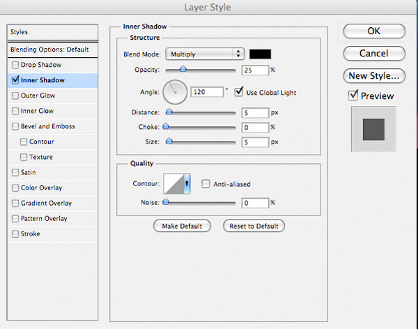Enable the Satin checkbox

(15, 172)
